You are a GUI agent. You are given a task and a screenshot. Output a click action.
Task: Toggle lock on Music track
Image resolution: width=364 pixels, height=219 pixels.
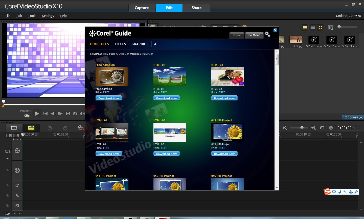(x=7, y=205)
